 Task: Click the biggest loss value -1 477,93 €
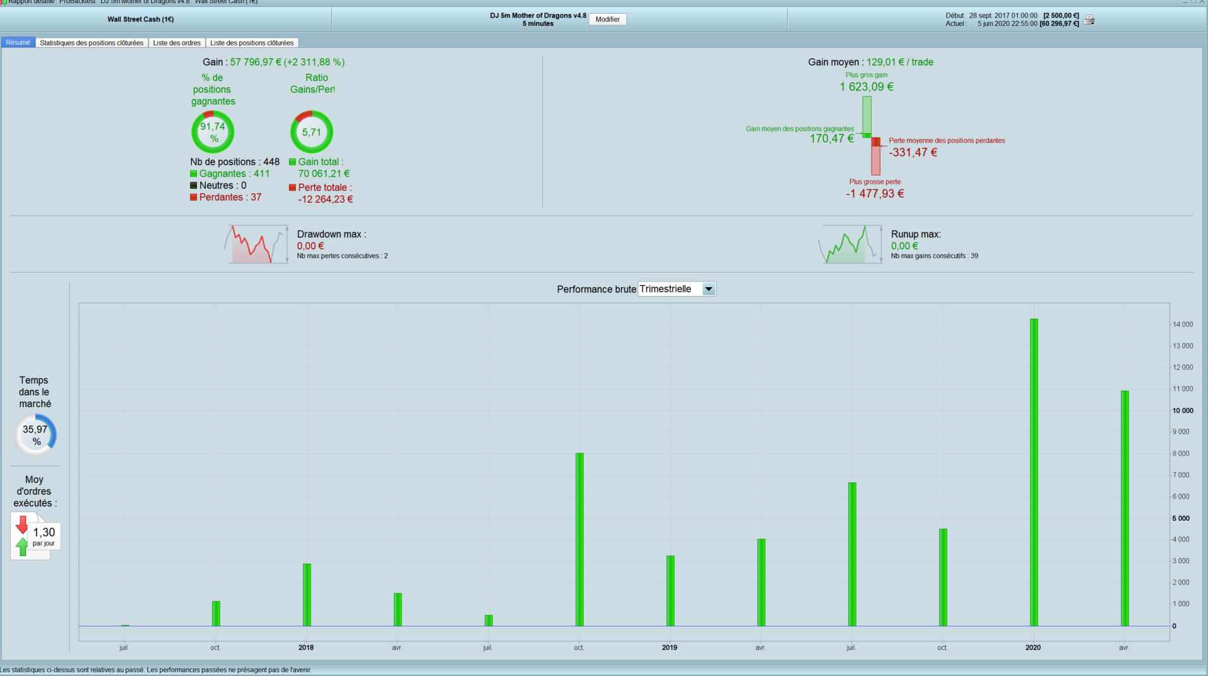pyautogui.click(x=875, y=194)
